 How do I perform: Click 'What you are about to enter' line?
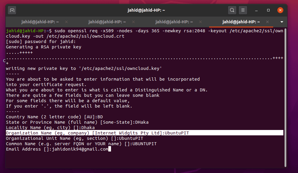[x=107, y=90]
